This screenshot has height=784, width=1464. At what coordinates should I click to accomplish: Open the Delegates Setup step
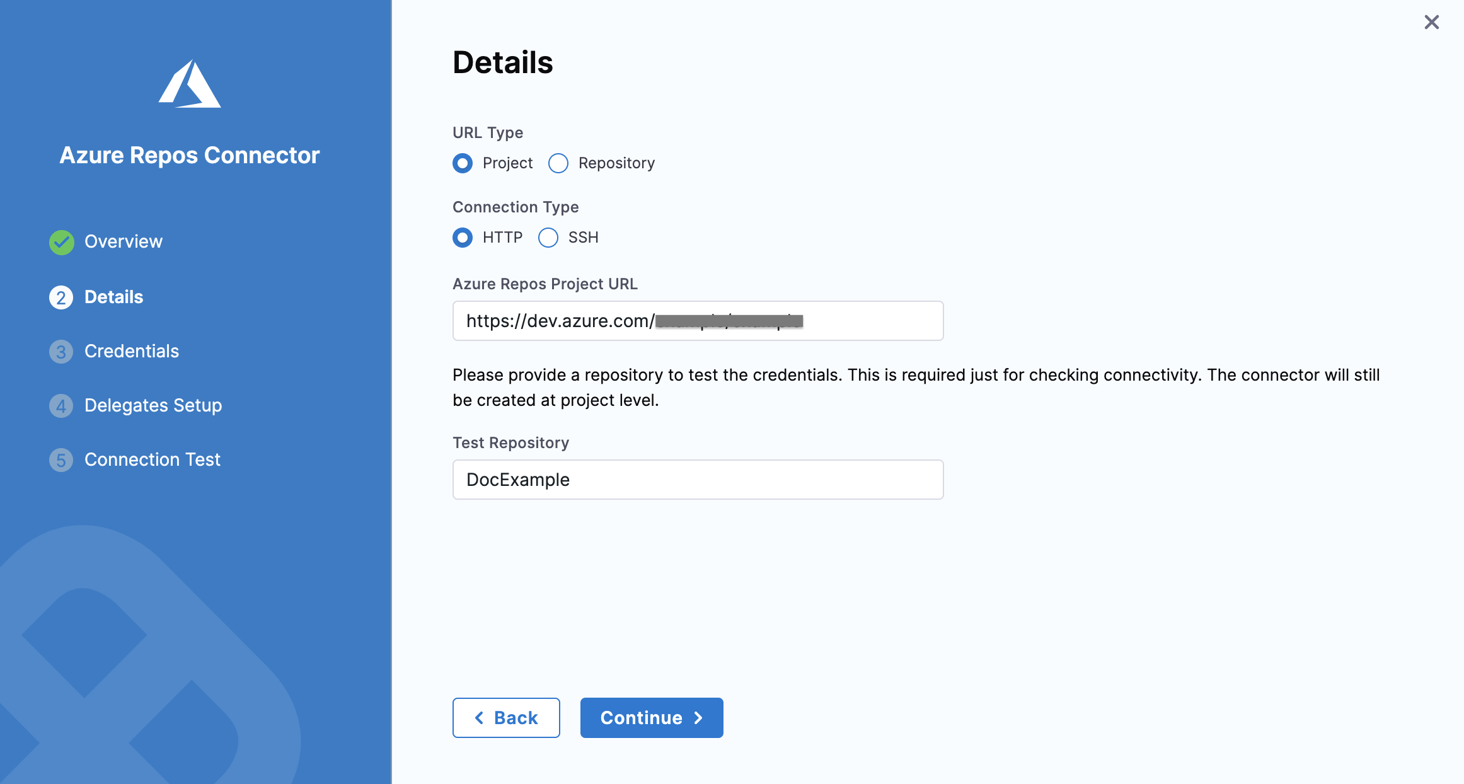(x=153, y=406)
